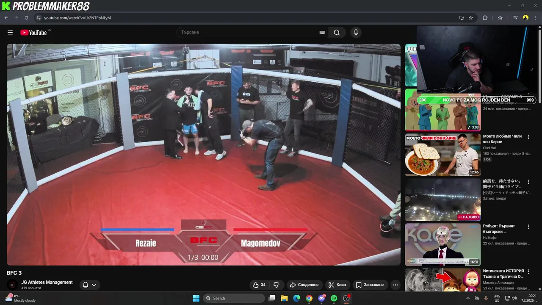Open notification bell dropdown for channel

coord(89,285)
